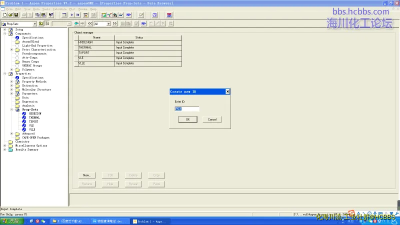The width and height of the screenshot is (400, 225).
Task: Click OK in Create new ID dialog
Action: pyautogui.click(x=188, y=119)
